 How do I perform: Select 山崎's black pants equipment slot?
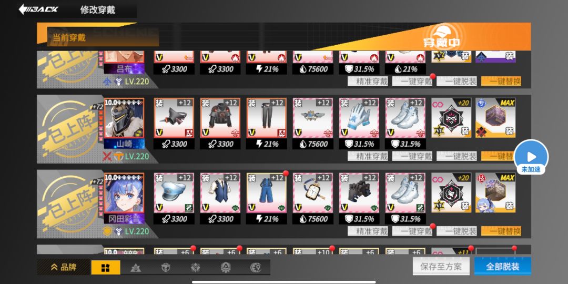pyautogui.click(x=267, y=118)
